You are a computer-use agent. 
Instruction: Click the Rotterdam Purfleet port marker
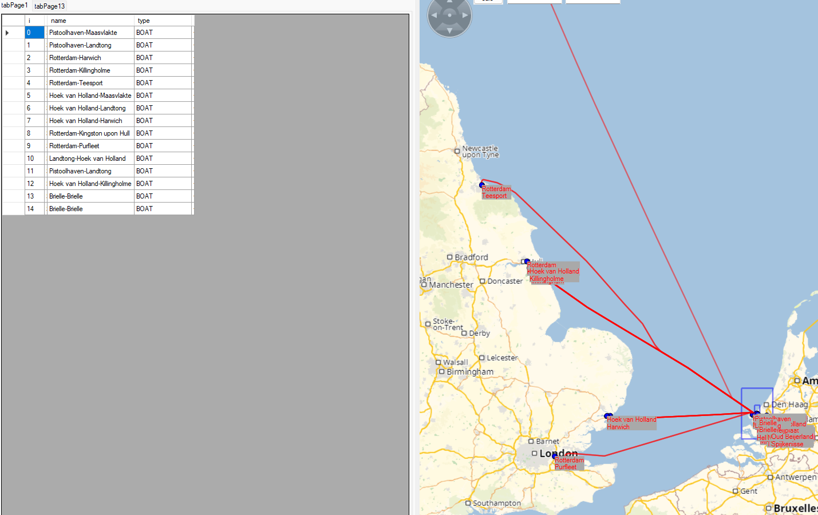tap(554, 456)
